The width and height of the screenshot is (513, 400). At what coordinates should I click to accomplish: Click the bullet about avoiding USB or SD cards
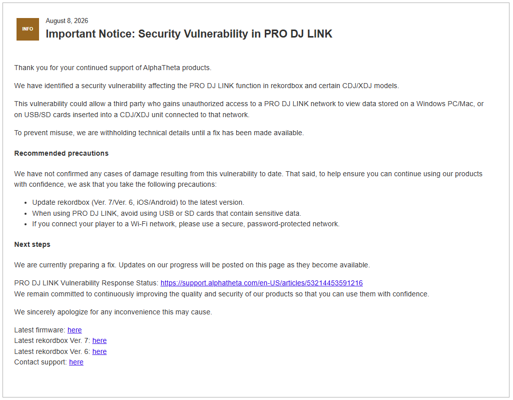pos(167,213)
